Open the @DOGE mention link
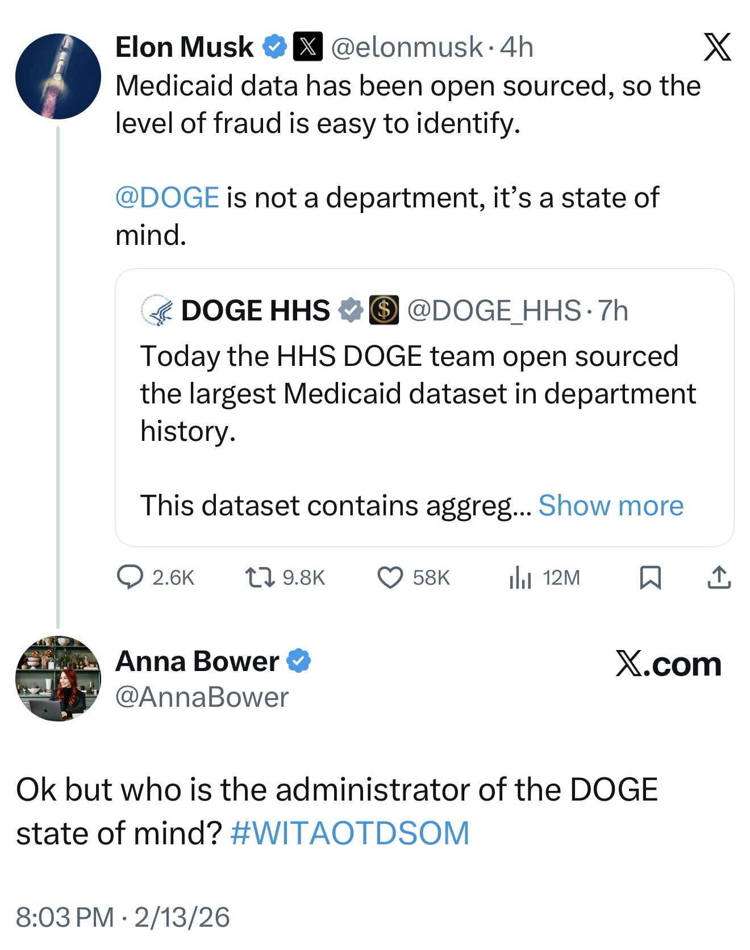 (x=167, y=197)
